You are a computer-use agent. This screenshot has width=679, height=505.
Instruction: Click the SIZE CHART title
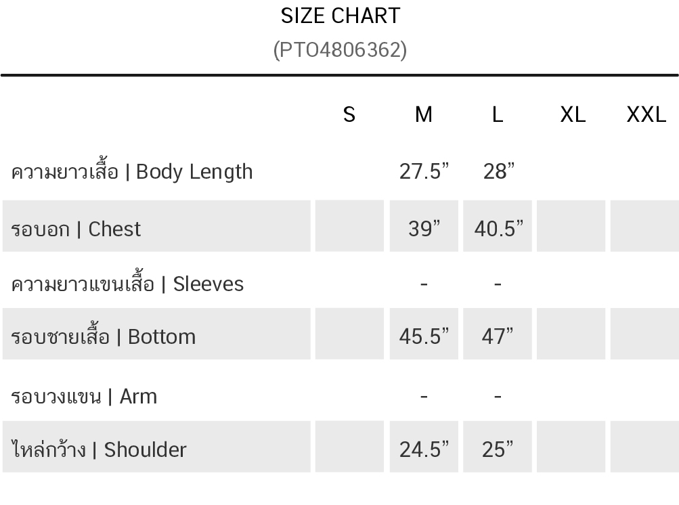tap(341, 16)
